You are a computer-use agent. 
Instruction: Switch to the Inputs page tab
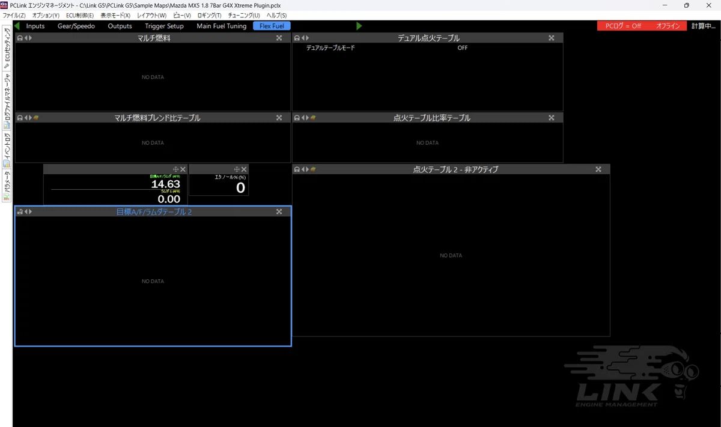tap(35, 26)
